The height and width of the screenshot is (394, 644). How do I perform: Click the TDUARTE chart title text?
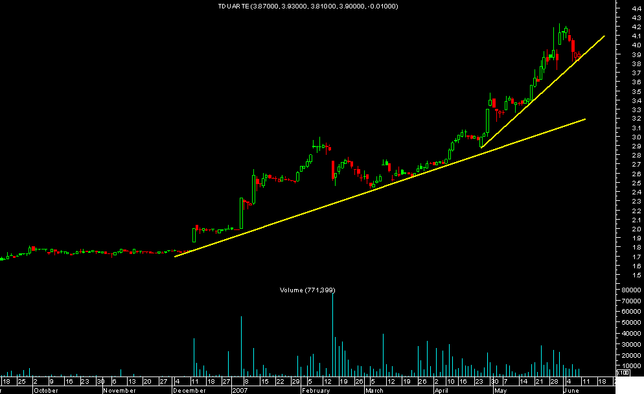click(x=308, y=6)
